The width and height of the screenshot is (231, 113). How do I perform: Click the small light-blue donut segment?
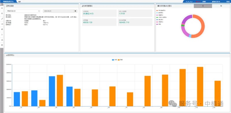click(x=190, y=36)
